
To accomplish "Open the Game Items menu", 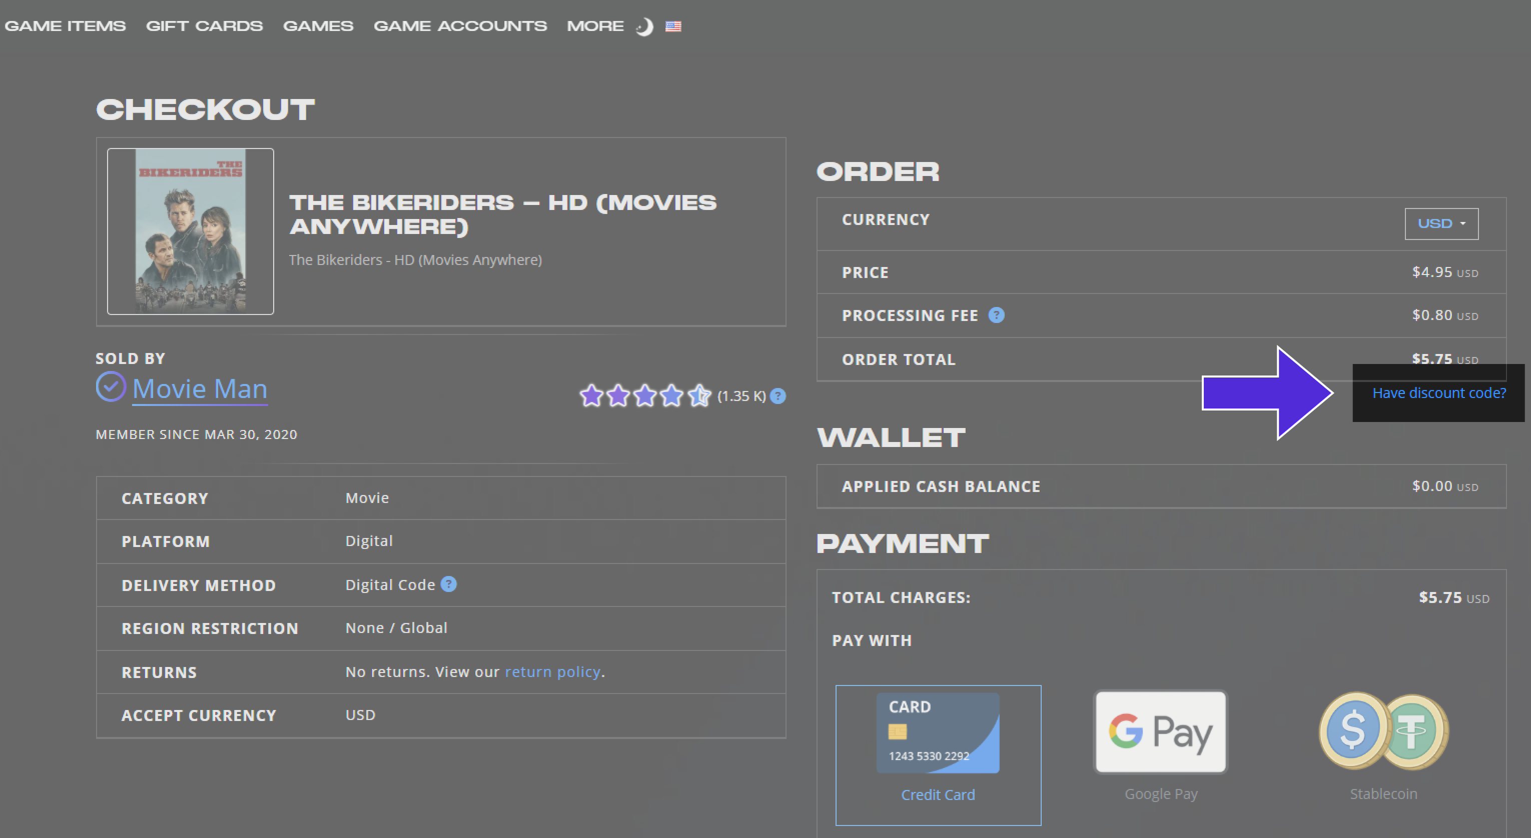I will (66, 26).
